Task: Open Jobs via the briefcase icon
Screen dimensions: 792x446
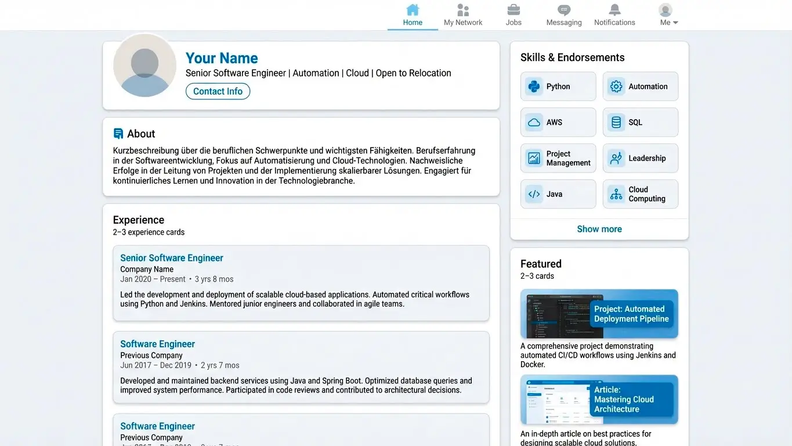Action: [x=513, y=10]
